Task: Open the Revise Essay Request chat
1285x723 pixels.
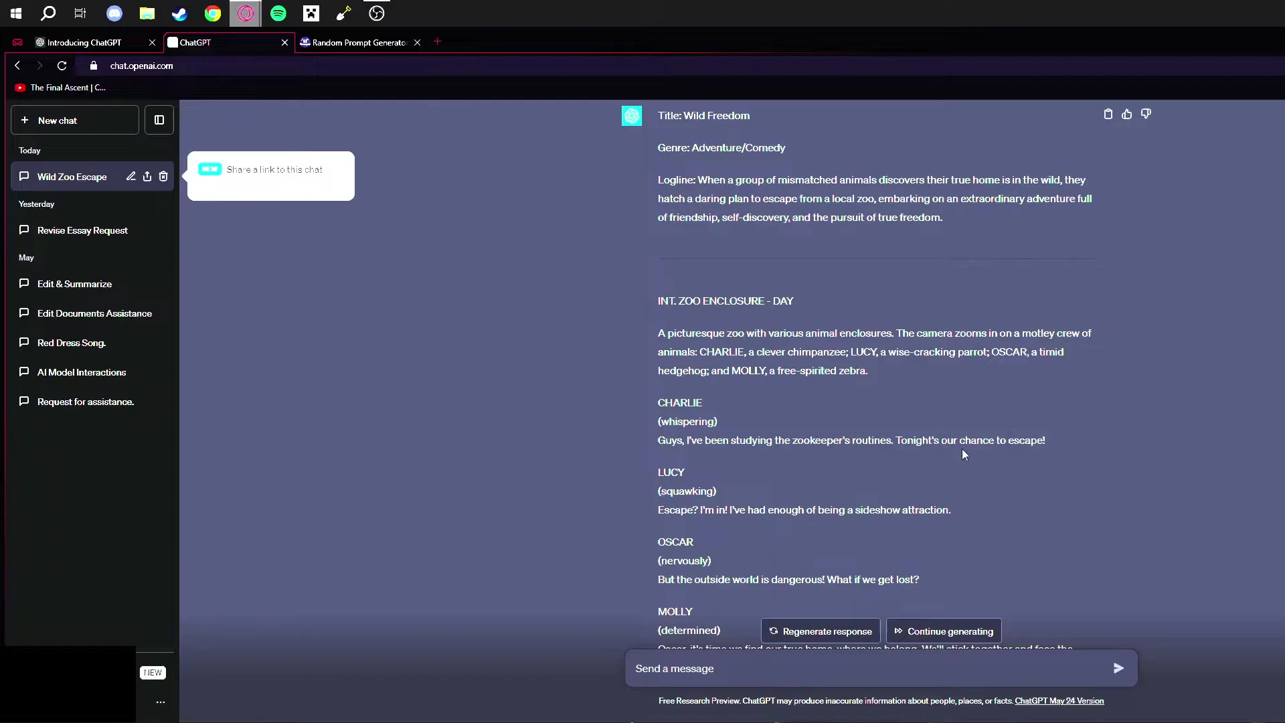Action: 92,230
